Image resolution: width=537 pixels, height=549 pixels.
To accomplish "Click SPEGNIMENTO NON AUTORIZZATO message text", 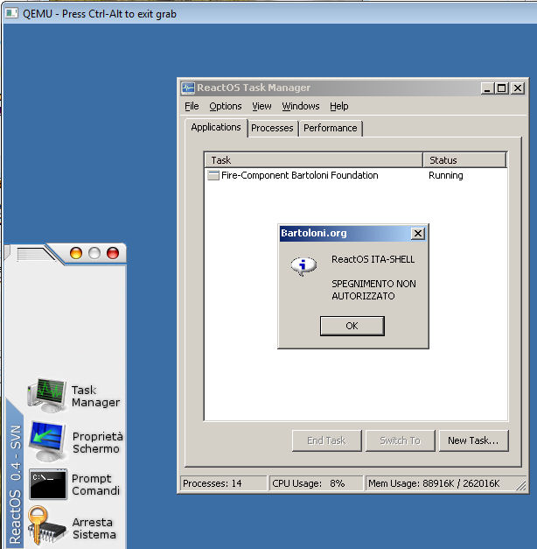I will (x=373, y=290).
